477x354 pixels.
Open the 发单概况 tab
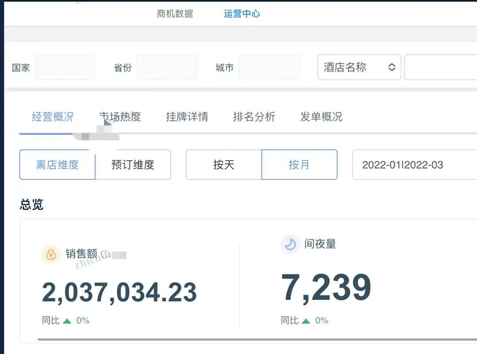pyautogui.click(x=321, y=117)
